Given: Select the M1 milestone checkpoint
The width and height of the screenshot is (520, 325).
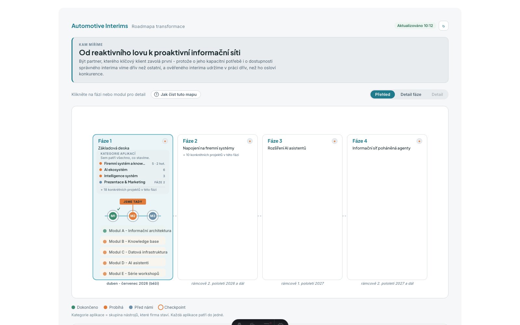Looking at the screenshot, I should click(113, 216).
